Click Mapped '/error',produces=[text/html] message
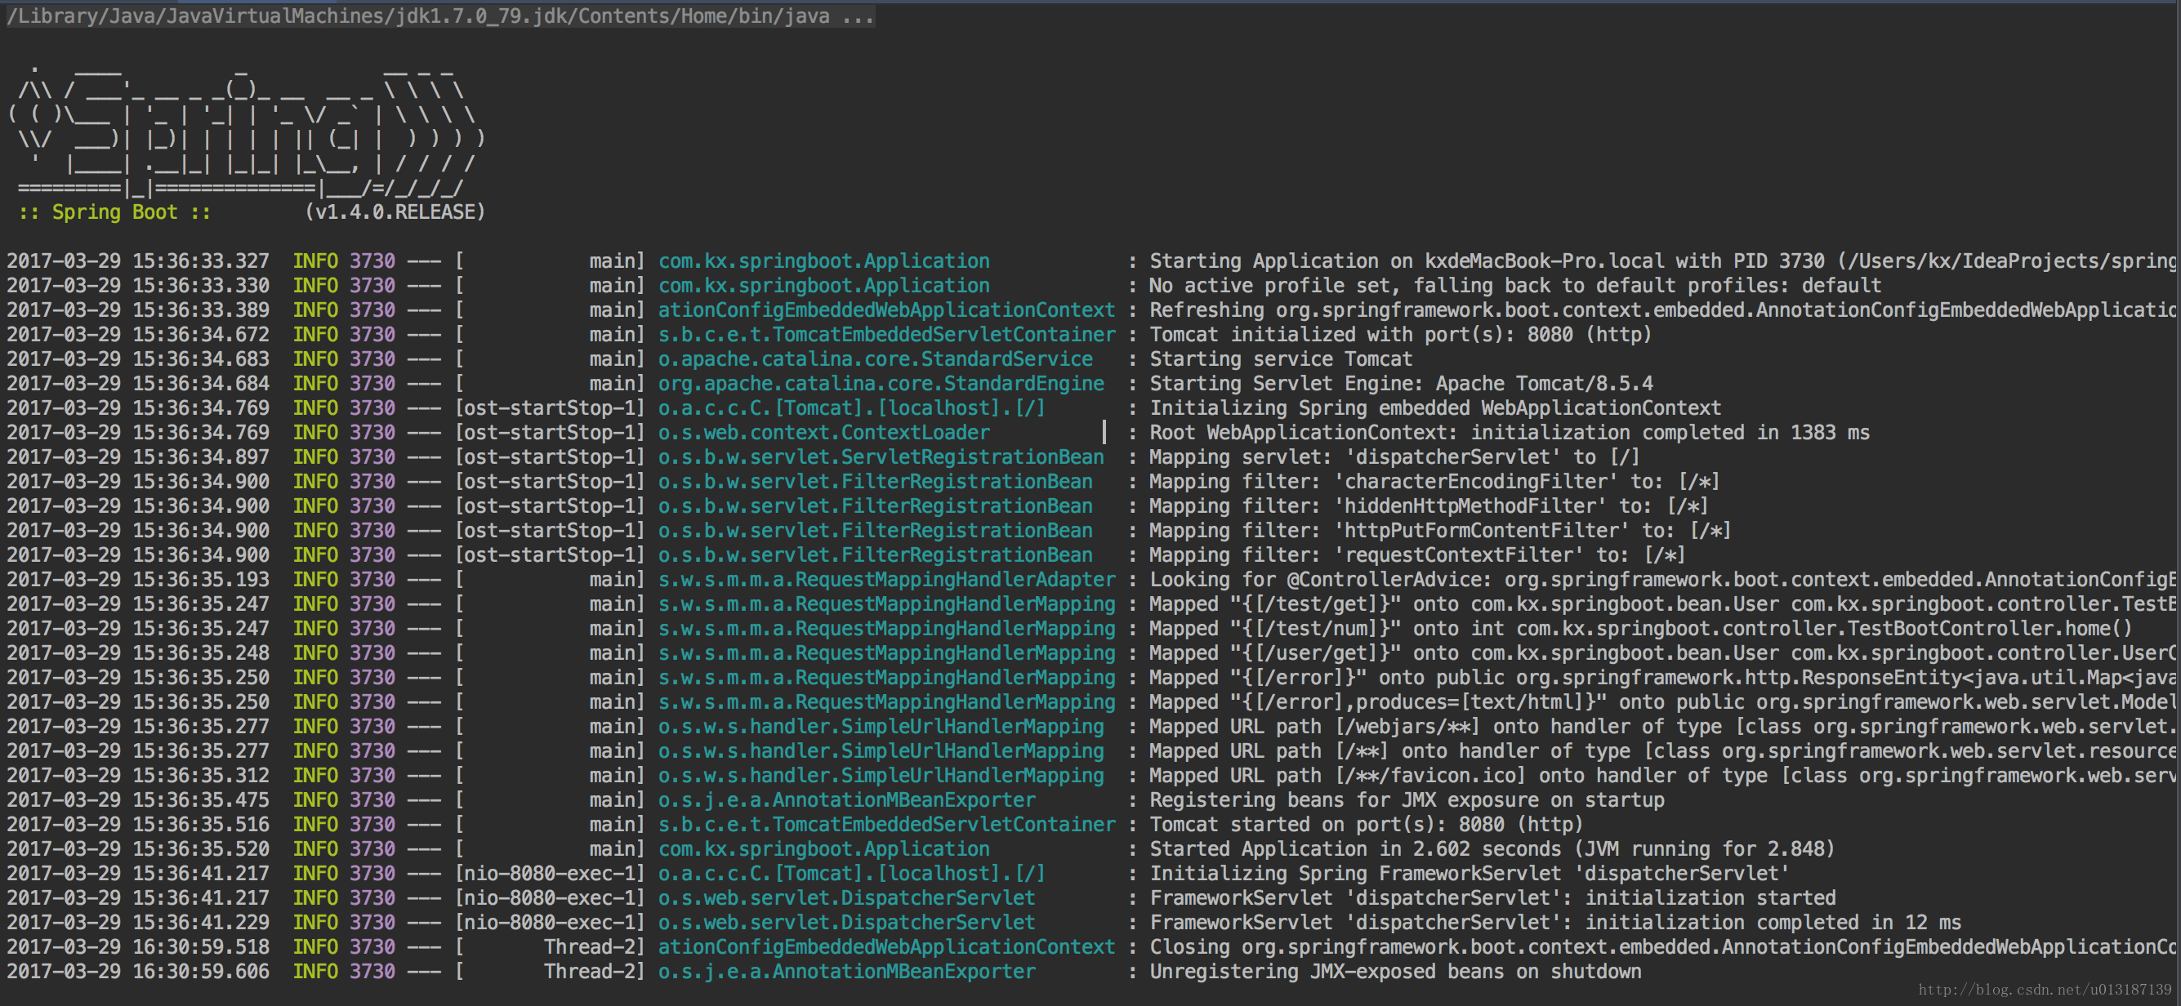2181x1006 pixels. point(1662,703)
